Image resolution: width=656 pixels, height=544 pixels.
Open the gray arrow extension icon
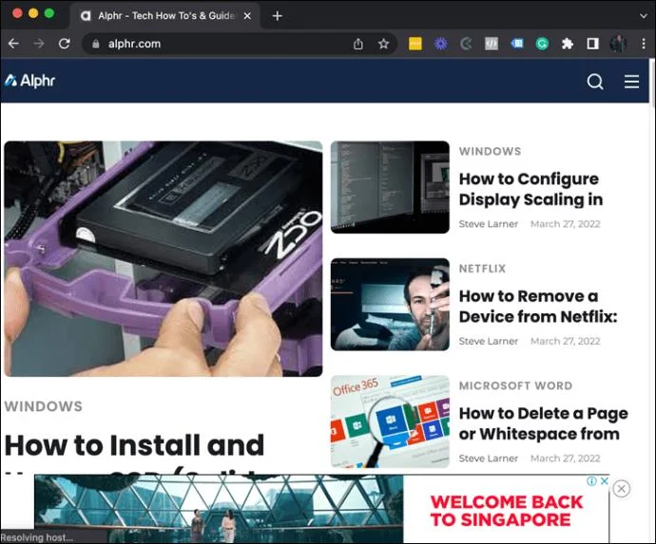[466, 44]
